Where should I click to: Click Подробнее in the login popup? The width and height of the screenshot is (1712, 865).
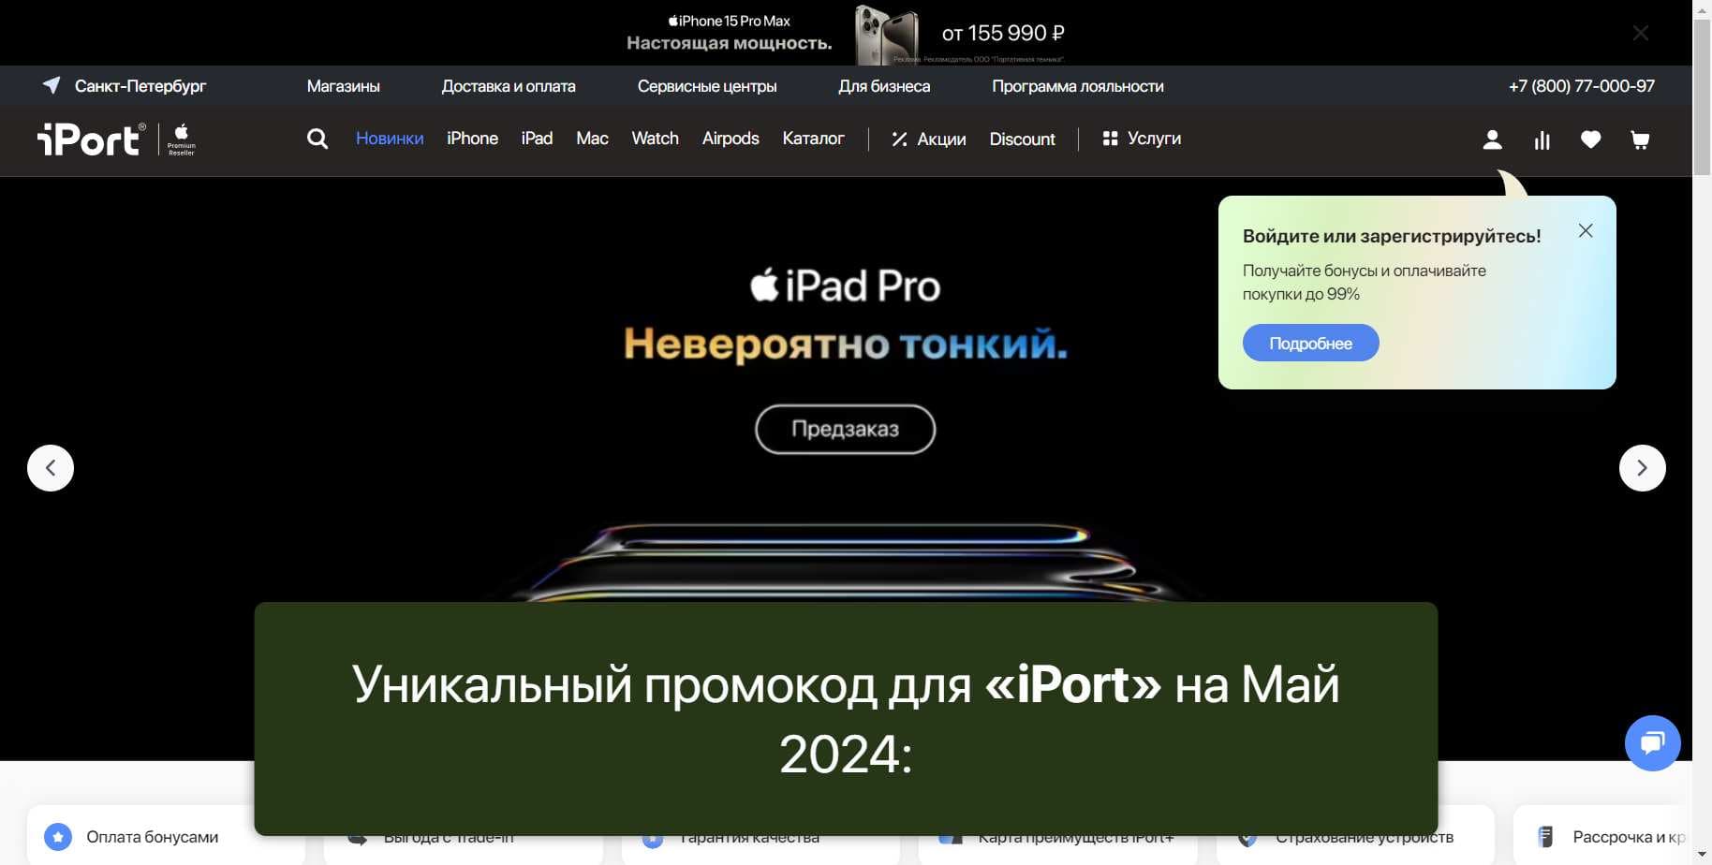pos(1310,343)
